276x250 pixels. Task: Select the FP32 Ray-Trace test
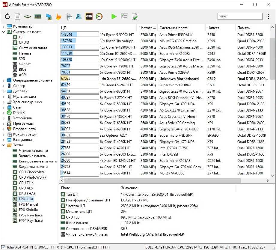[31, 215]
